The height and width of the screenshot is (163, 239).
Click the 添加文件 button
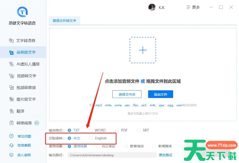[x=161, y=94]
